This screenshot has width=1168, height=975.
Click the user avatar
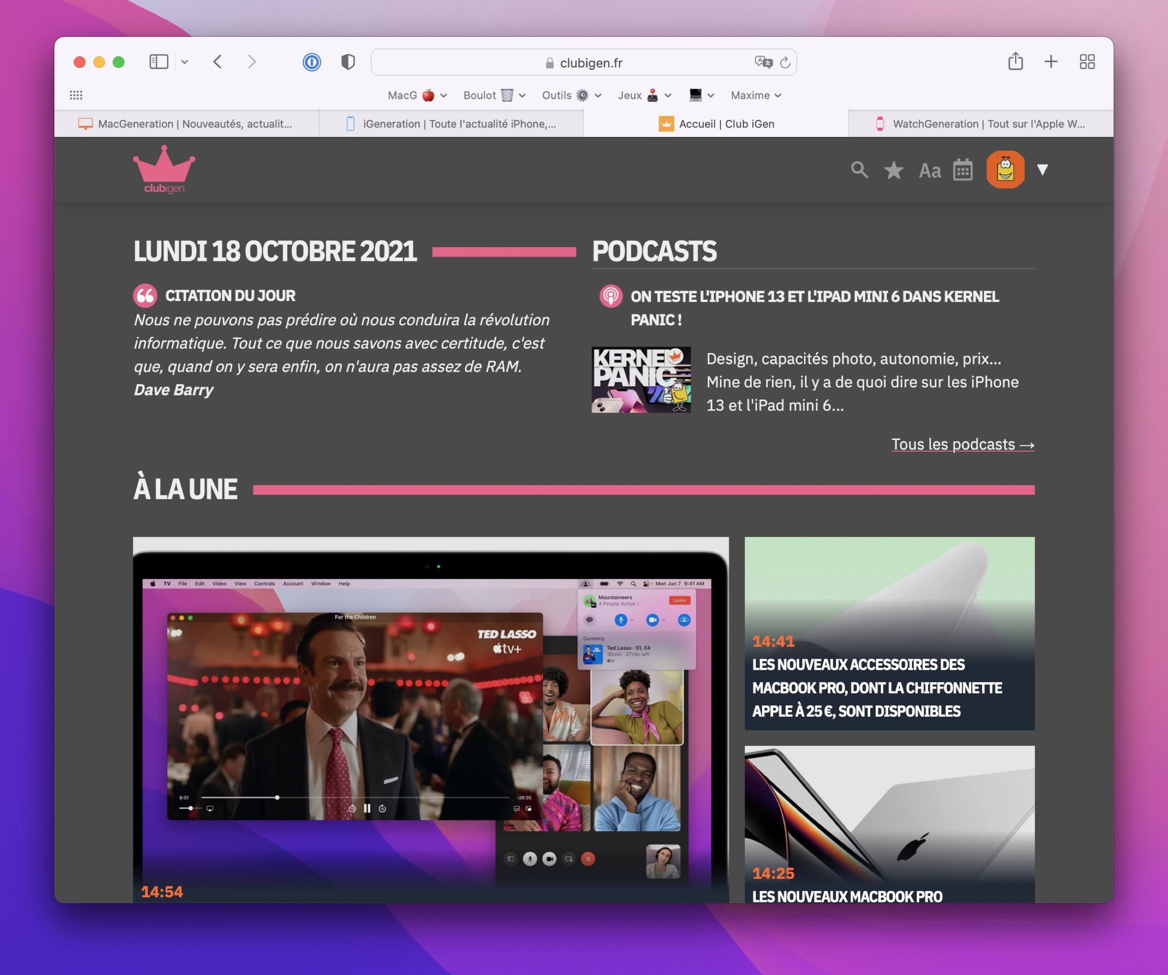tap(1005, 169)
